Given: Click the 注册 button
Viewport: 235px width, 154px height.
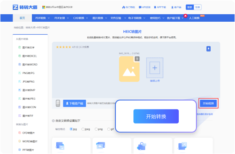Looking at the screenshot, I should (197, 7).
